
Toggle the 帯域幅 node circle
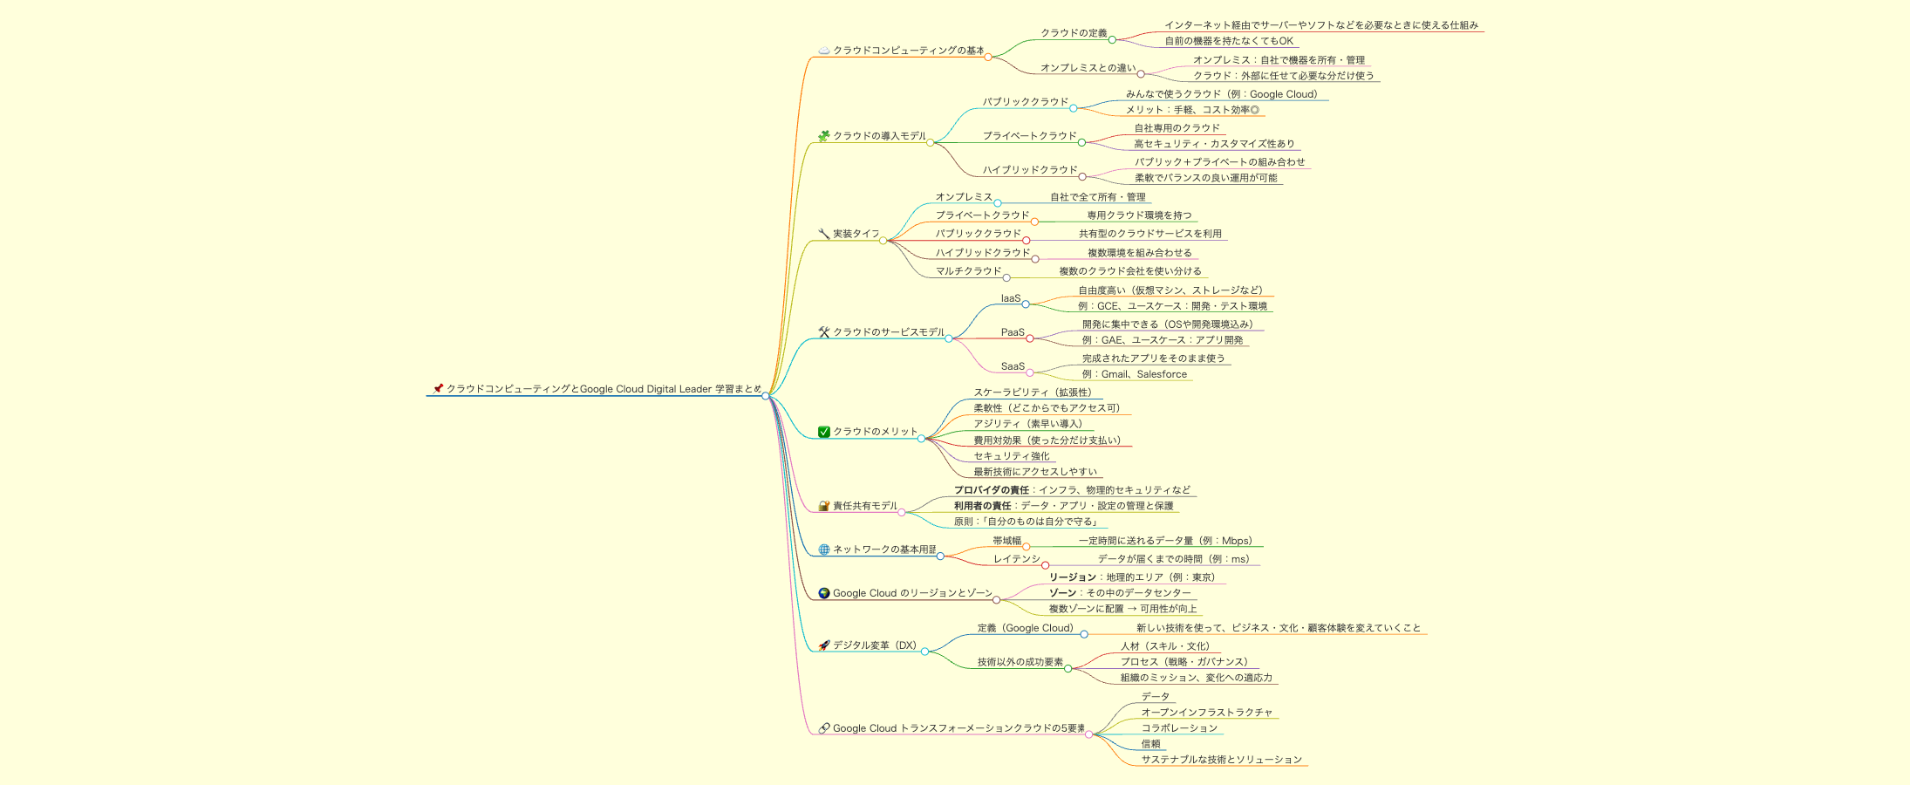pos(1027,547)
